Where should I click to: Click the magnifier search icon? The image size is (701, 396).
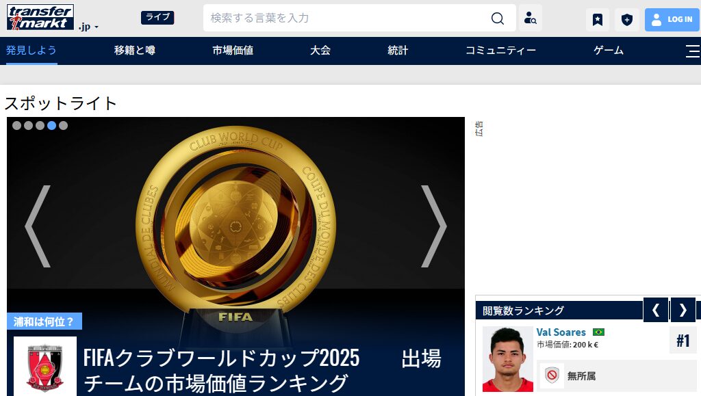pyautogui.click(x=497, y=18)
